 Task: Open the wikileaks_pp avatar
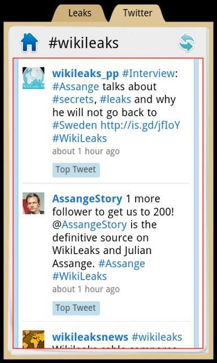(33, 78)
